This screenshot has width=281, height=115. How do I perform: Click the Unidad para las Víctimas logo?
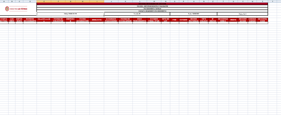pyautogui.click(x=18, y=9)
